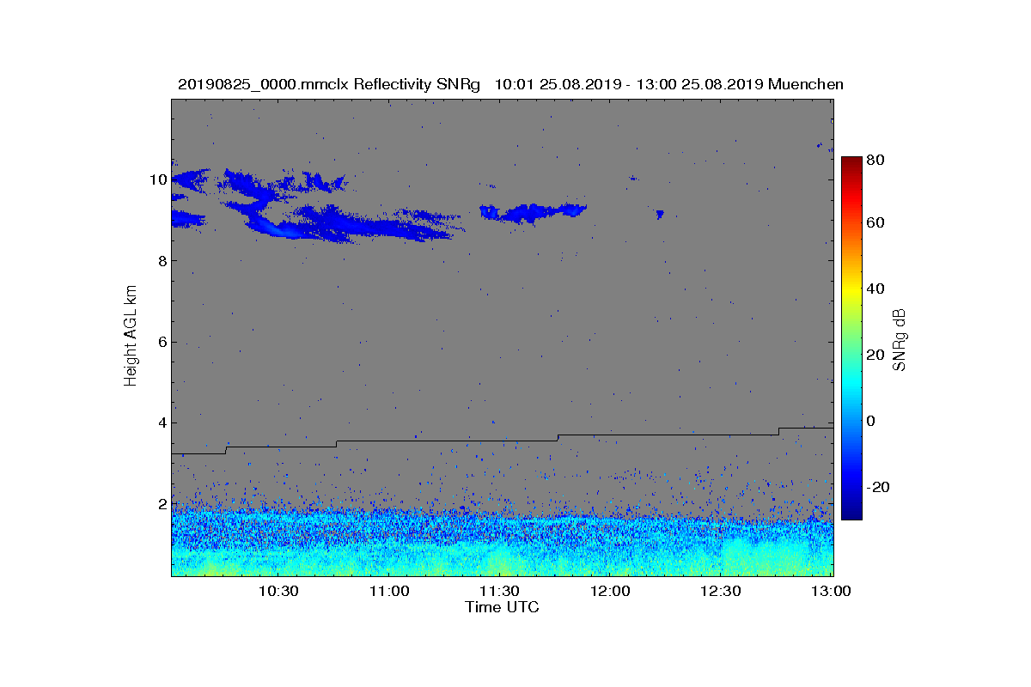Click the 13:00 time tick label
Image resolution: width=1031 pixels, height=687 pixels.
[831, 592]
